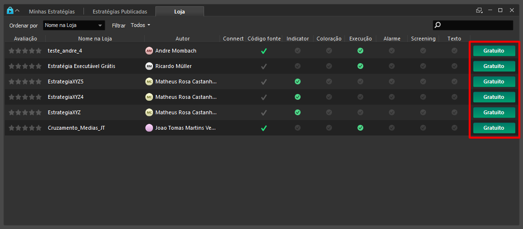Click the store bag icon in title bar
523x229 pixels.
pos(10,11)
